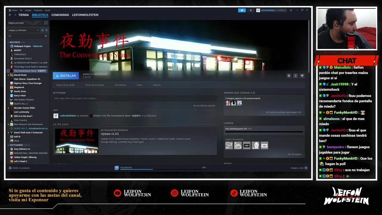Screen dimensions: 382x215
Task: Toggle library grid view icon
Action: pyautogui.click(x=46, y=23)
